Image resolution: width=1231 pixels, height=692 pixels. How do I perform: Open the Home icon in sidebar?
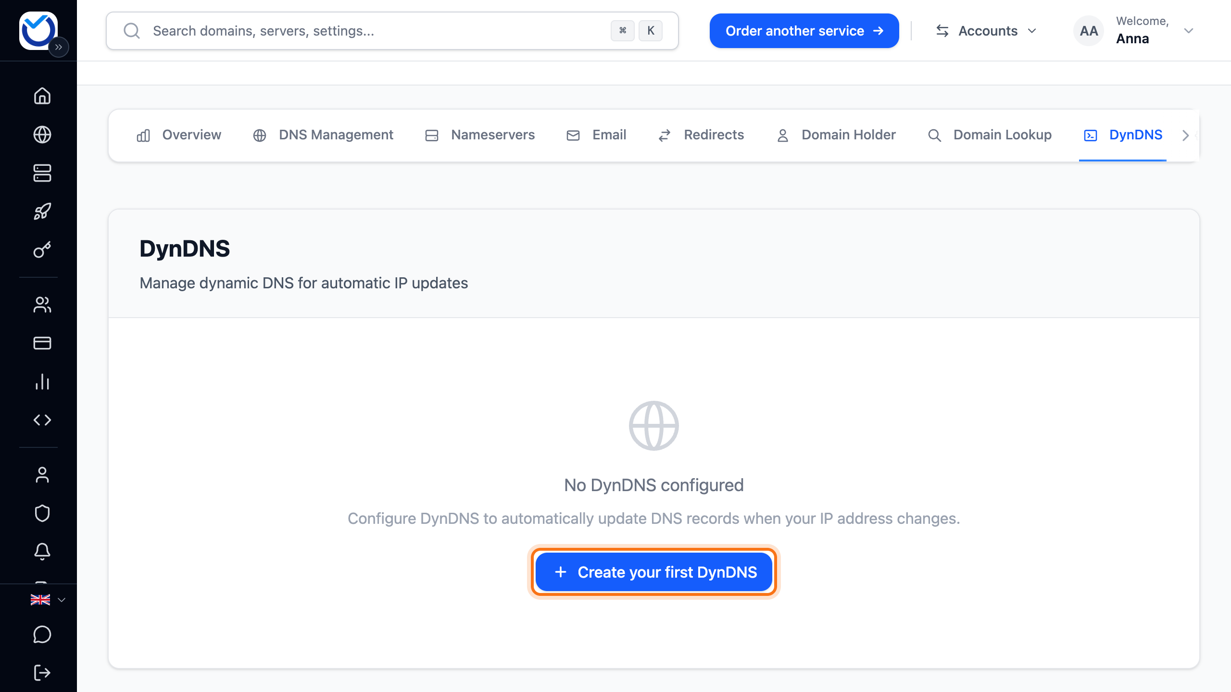[42, 96]
